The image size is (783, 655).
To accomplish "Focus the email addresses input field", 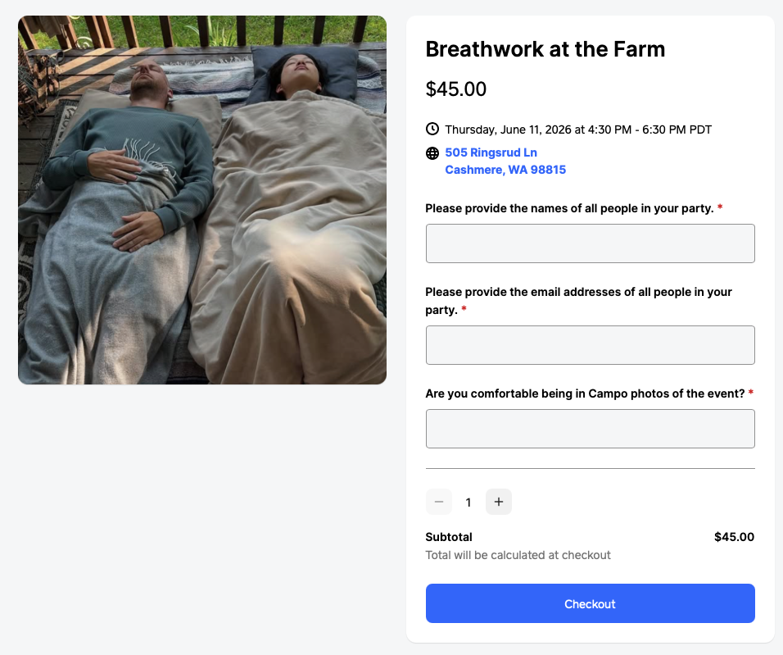I will tap(591, 345).
